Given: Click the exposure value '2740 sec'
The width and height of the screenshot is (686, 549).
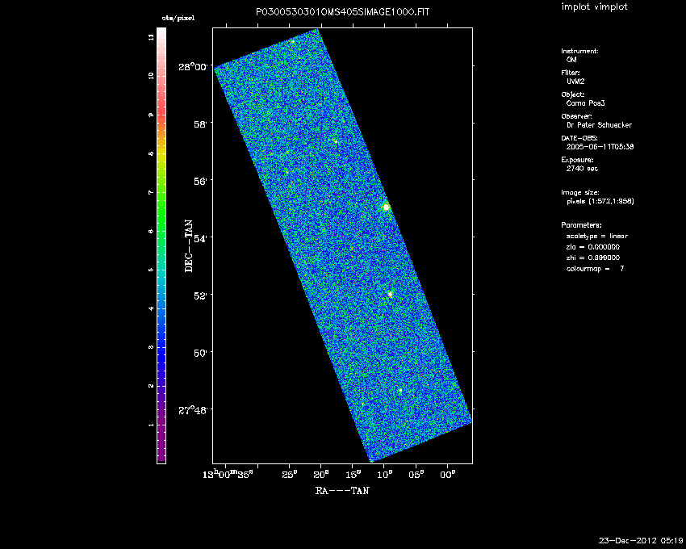Looking at the screenshot, I should point(582,169).
